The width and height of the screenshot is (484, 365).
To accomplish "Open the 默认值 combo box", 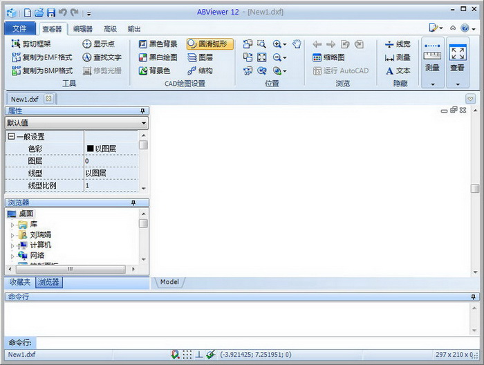I will point(77,123).
